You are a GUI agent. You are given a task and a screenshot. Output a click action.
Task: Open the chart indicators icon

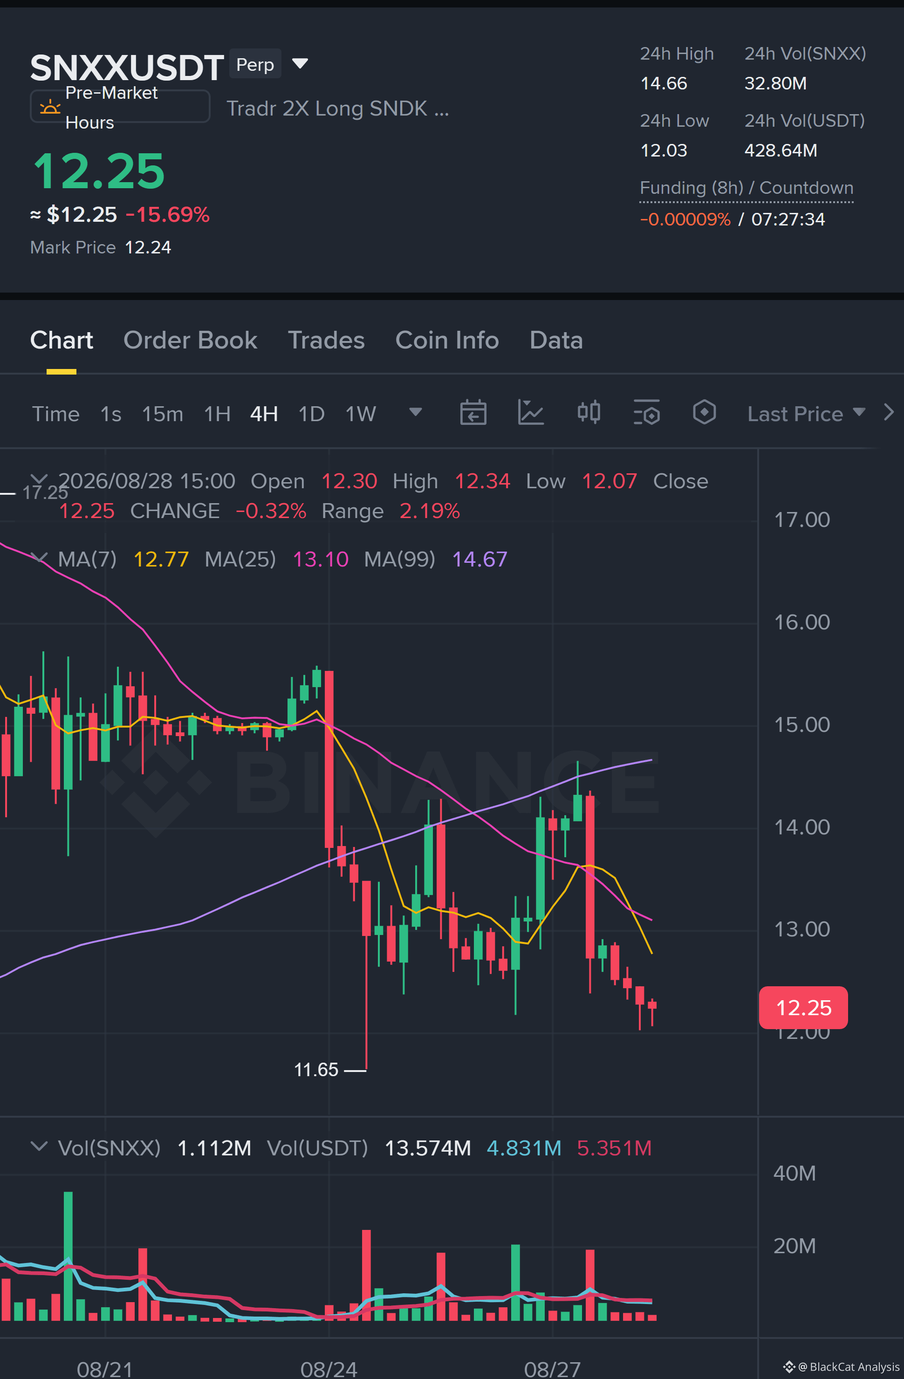(x=530, y=413)
